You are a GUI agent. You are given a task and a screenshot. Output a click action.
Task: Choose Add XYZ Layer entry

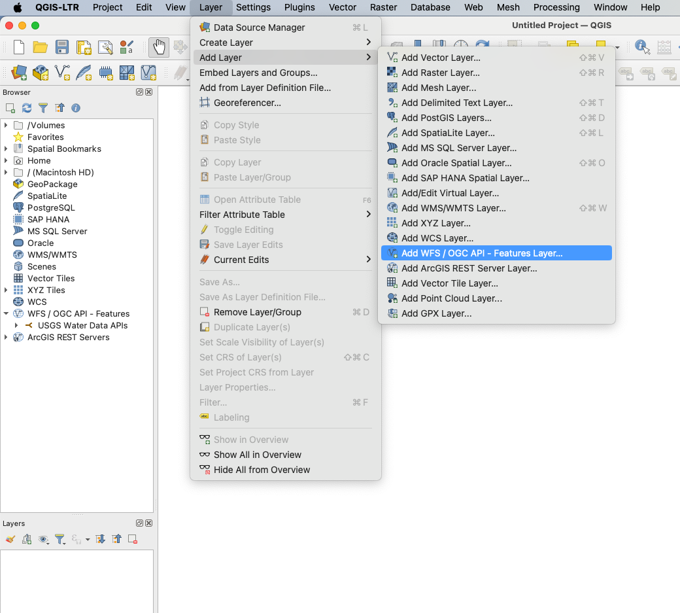pyautogui.click(x=496, y=224)
